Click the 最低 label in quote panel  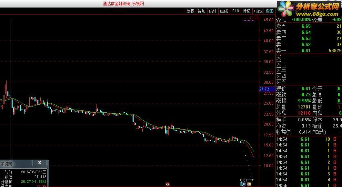coord(317,101)
